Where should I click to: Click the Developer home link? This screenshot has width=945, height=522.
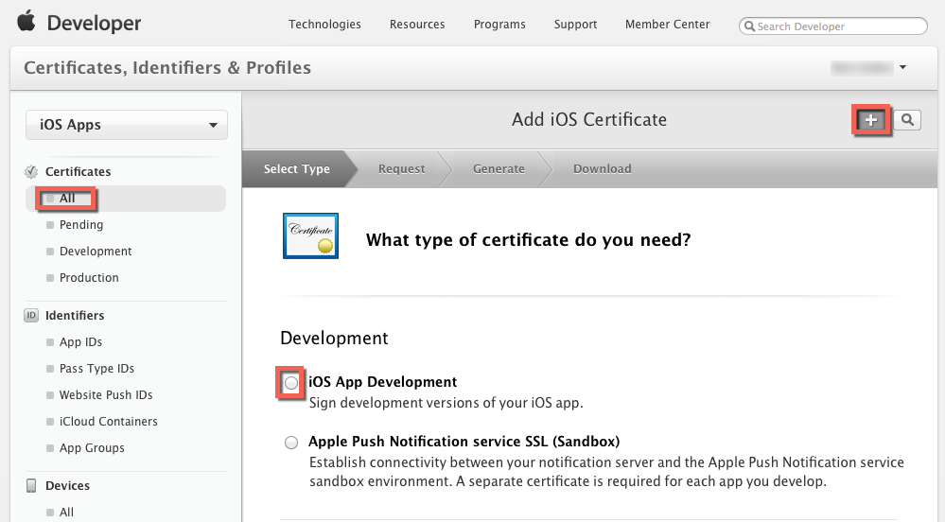click(x=94, y=23)
